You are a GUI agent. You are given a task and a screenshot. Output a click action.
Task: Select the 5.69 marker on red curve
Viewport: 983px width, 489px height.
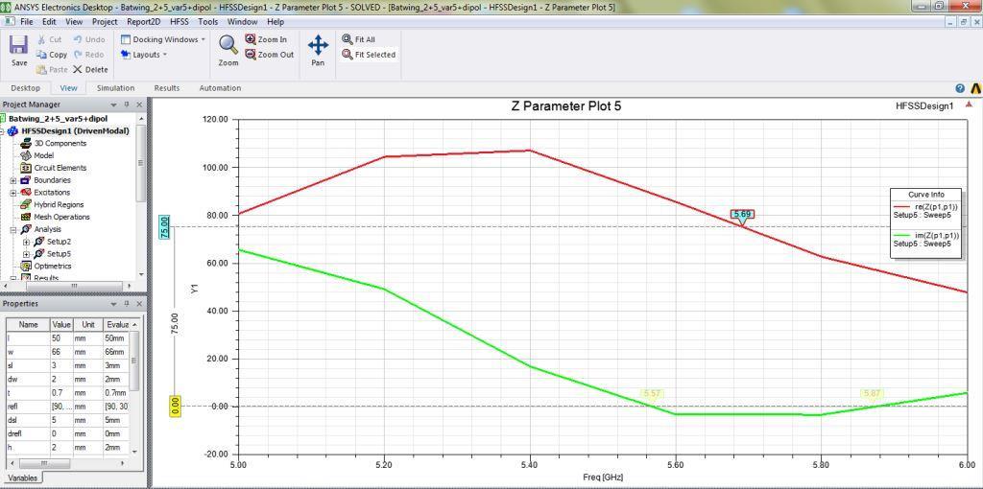click(x=742, y=214)
